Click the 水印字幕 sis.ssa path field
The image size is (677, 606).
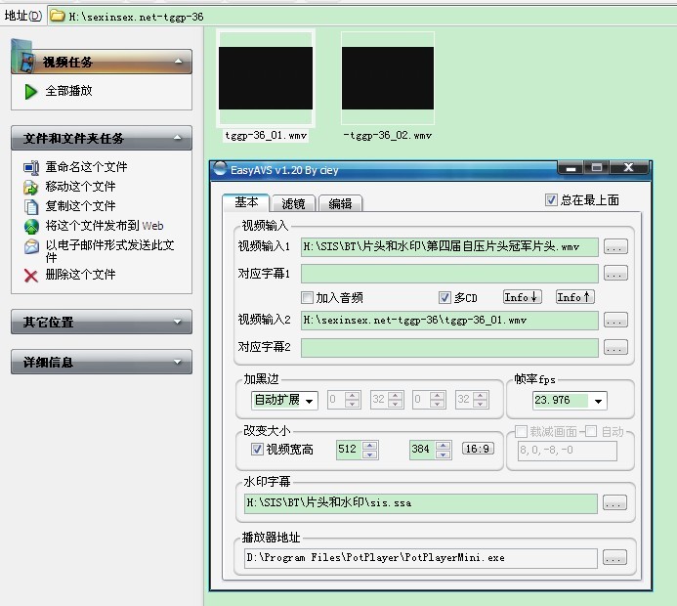420,503
